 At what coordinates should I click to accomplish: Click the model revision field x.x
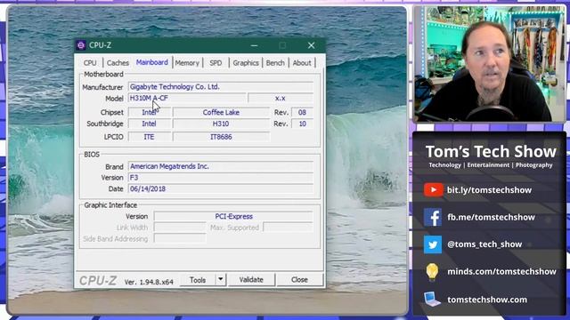click(281, 98)
